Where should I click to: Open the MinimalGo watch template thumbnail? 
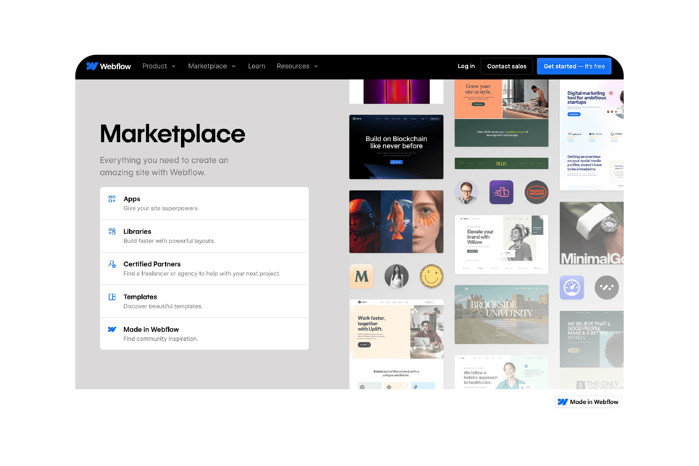pyautogui.click(x=592, y=233)
